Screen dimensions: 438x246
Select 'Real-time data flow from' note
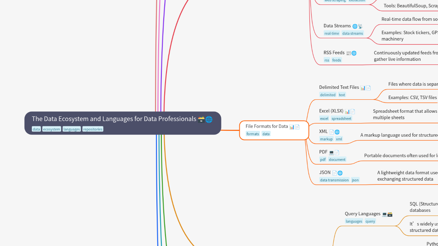(x=410, y=19)
